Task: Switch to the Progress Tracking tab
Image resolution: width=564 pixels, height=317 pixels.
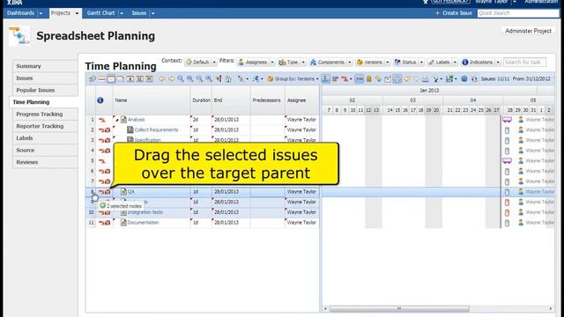Action: pos(45,114)
